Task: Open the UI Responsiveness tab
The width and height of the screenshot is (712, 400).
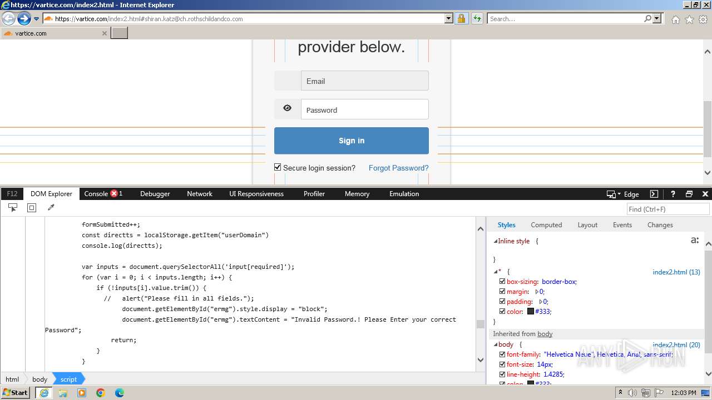Action: [x=256, y=194]
